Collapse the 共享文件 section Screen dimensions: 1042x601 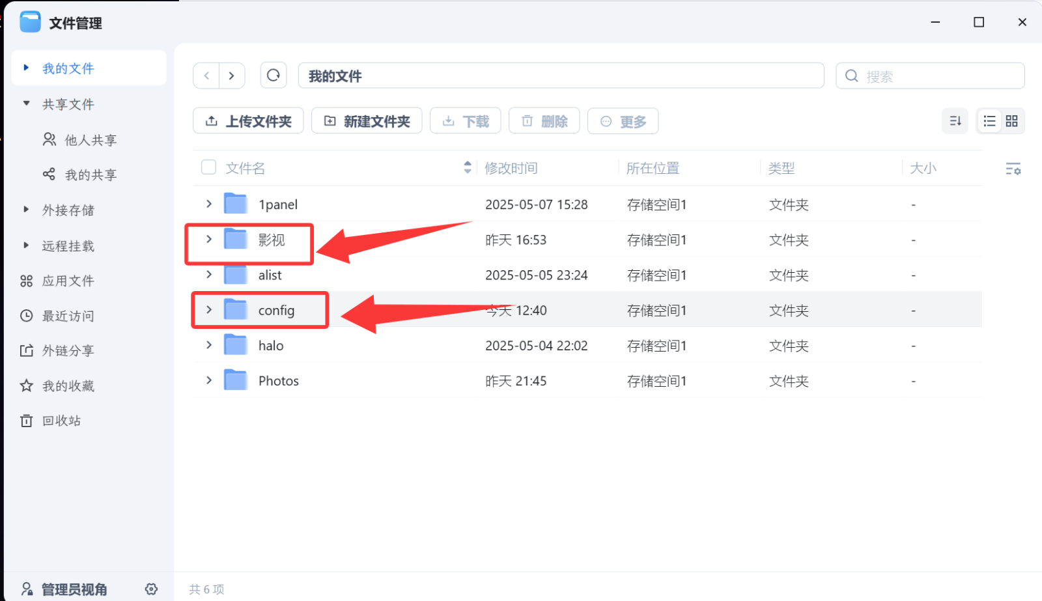pyautogui.click(x=26, y=104)
